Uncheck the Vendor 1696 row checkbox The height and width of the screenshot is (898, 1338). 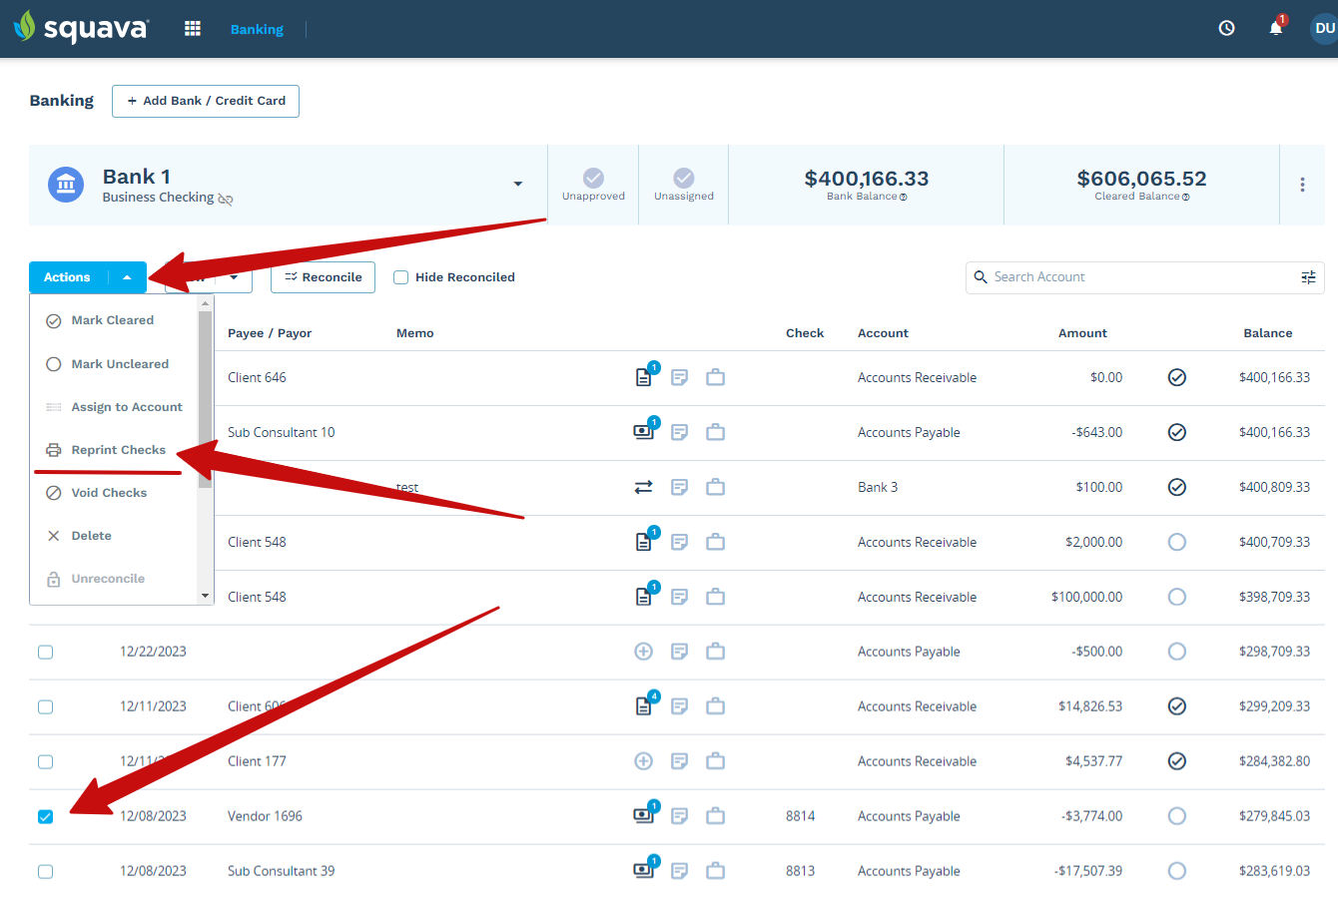coord(45,816)
